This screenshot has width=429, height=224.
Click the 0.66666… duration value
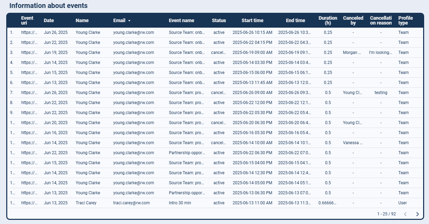[328, 203]
